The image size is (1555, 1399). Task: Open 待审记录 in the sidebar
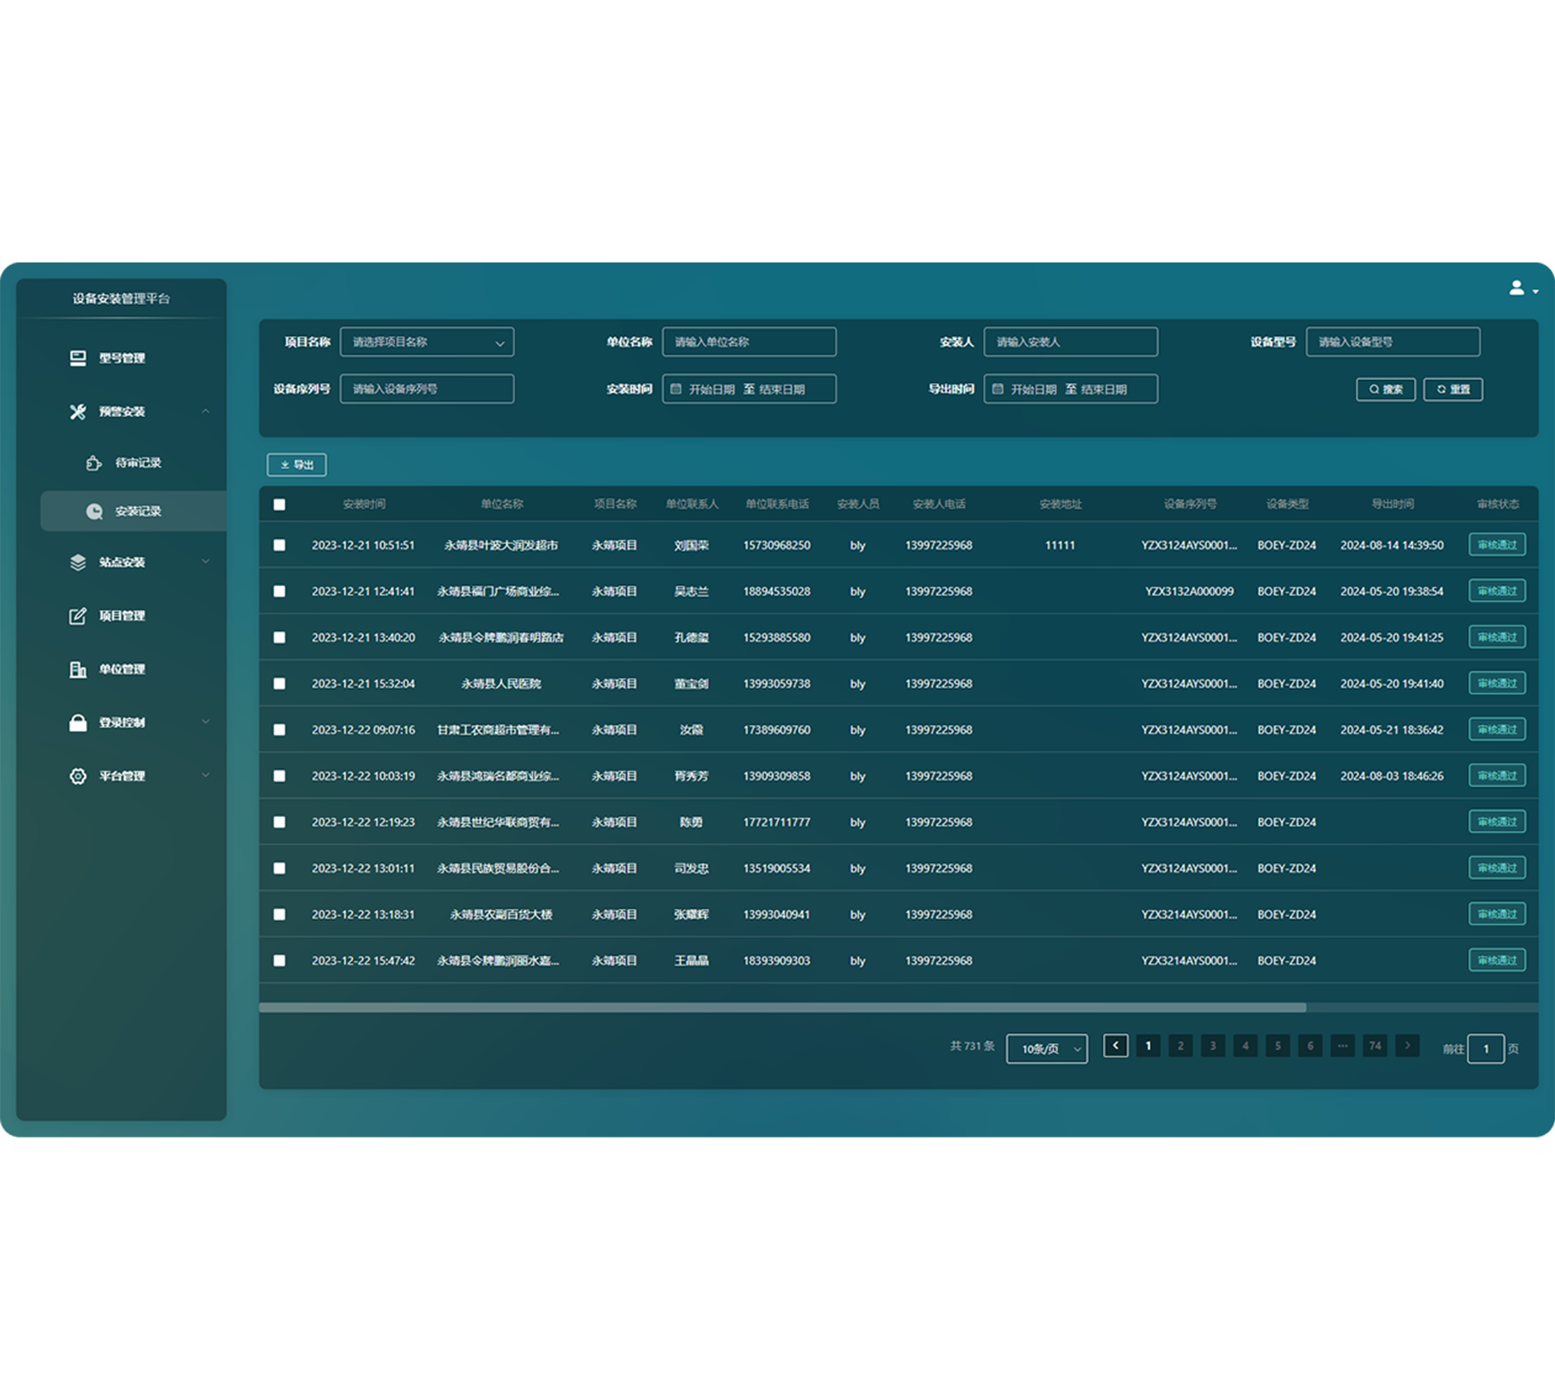pos(137,463)
